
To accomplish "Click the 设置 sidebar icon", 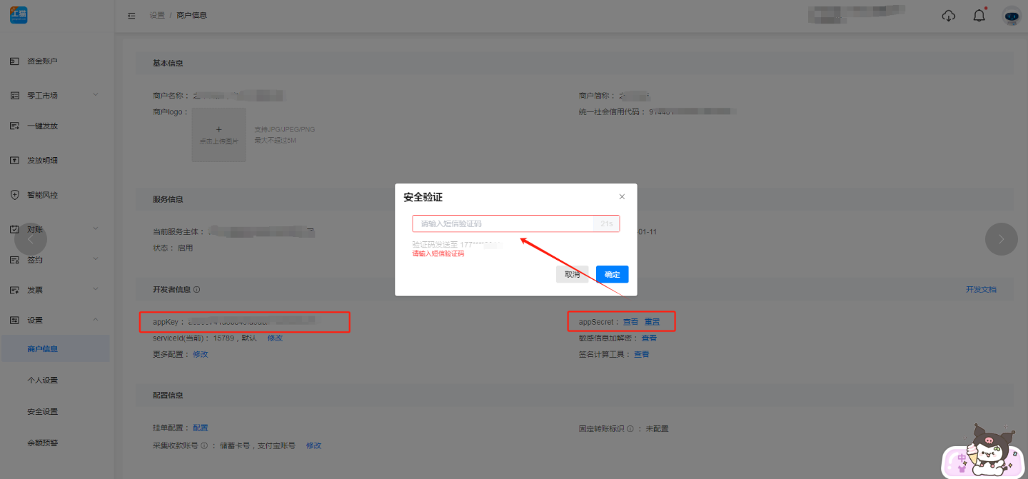I will [14, 321].
